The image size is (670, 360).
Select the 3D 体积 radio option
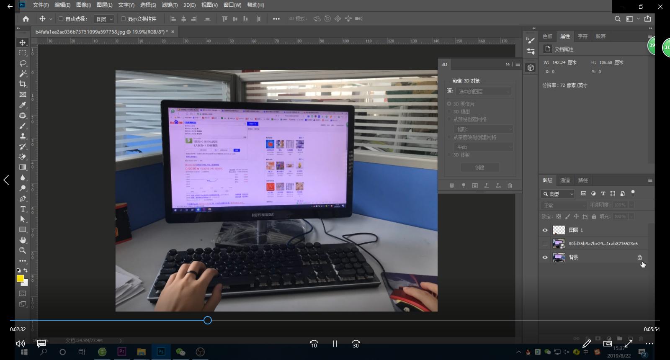coord(449,155)
